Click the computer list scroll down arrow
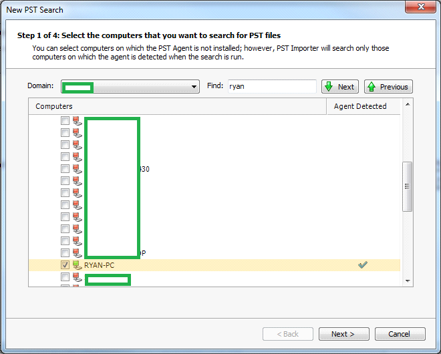Screen dimensions: 441x354 point(408,281)
